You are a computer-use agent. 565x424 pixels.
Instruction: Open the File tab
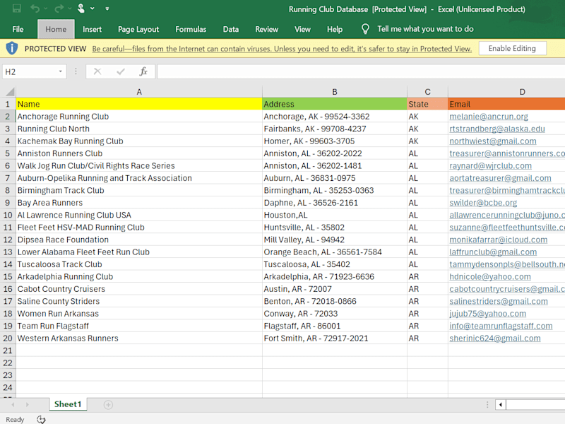(18, 29)
